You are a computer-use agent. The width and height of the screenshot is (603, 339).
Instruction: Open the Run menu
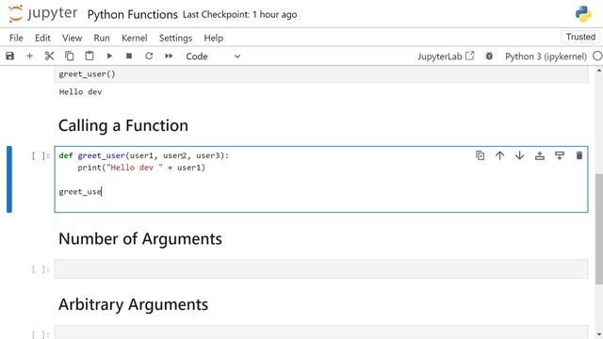(x=102, y=38)
